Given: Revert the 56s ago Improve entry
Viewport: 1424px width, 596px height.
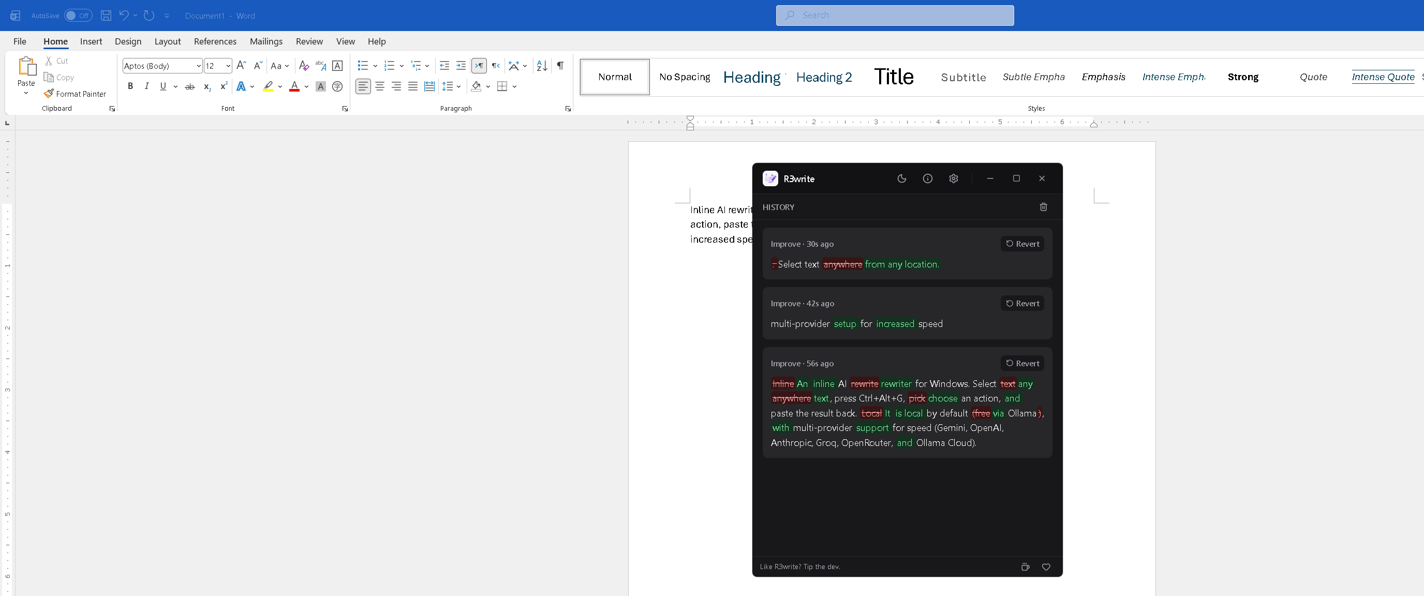Looking at the screenshot, I should [x=1022, y=363].
